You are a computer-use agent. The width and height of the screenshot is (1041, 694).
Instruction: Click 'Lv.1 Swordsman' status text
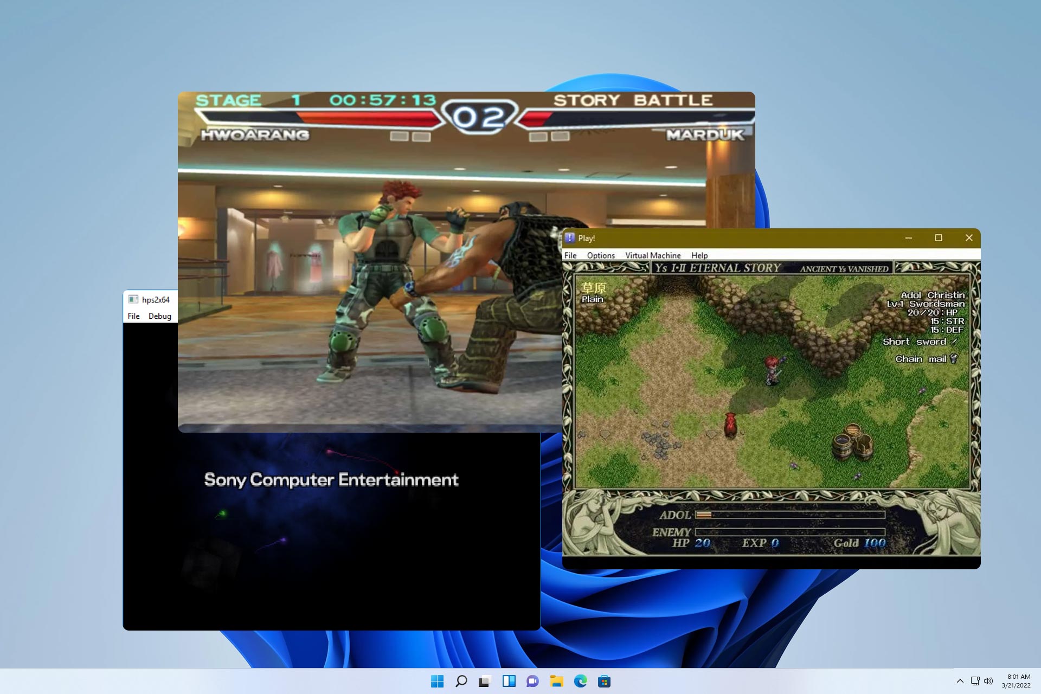pos(926,304)
